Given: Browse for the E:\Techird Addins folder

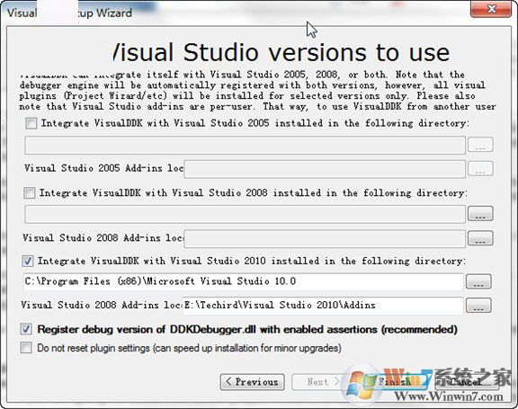Looking at the screenshot, I should (478, 306).
